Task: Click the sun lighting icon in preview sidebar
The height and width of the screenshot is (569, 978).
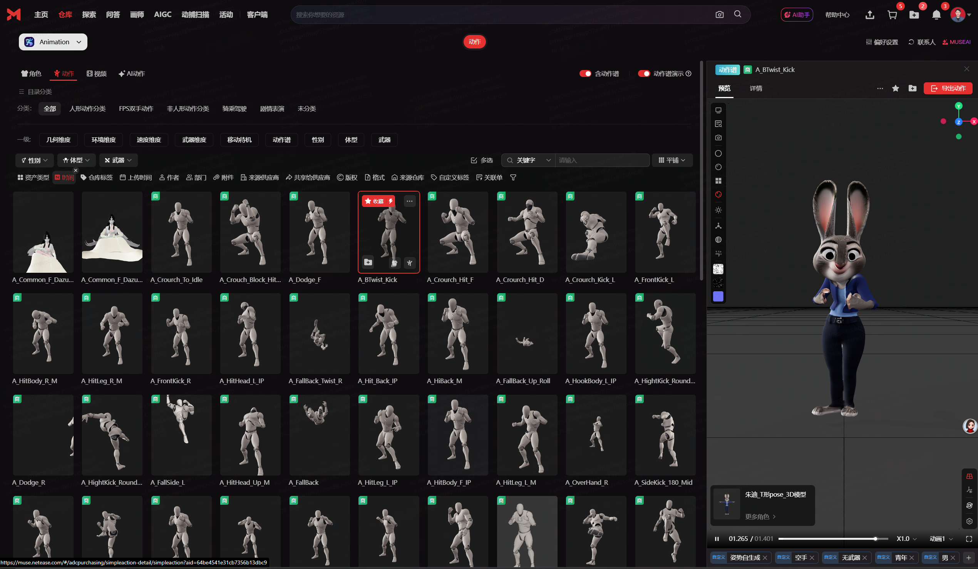Action: tap(718, 210)
